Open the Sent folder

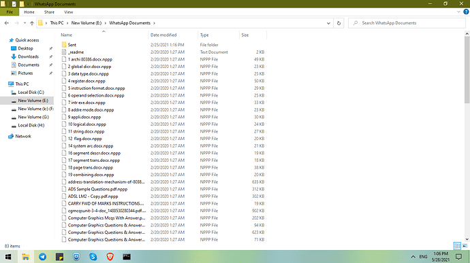tap(72, 45)
